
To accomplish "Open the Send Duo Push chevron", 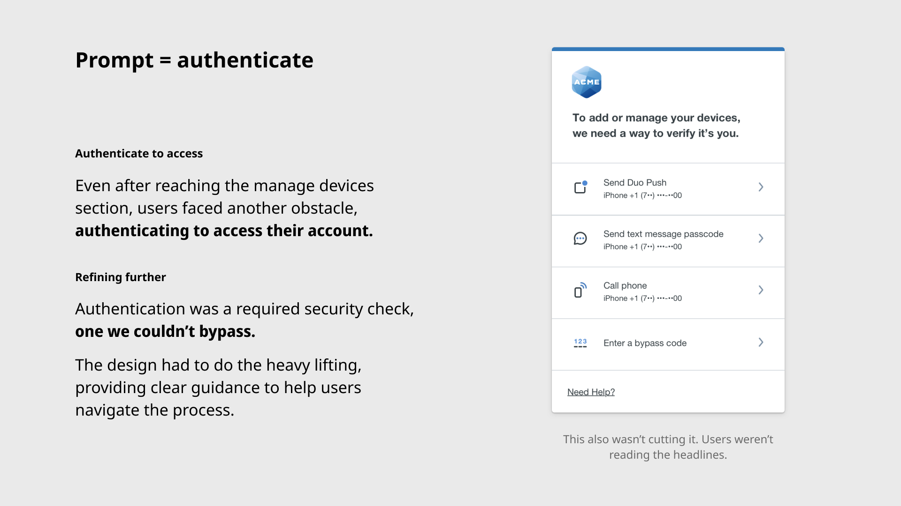I will (761, 187).
